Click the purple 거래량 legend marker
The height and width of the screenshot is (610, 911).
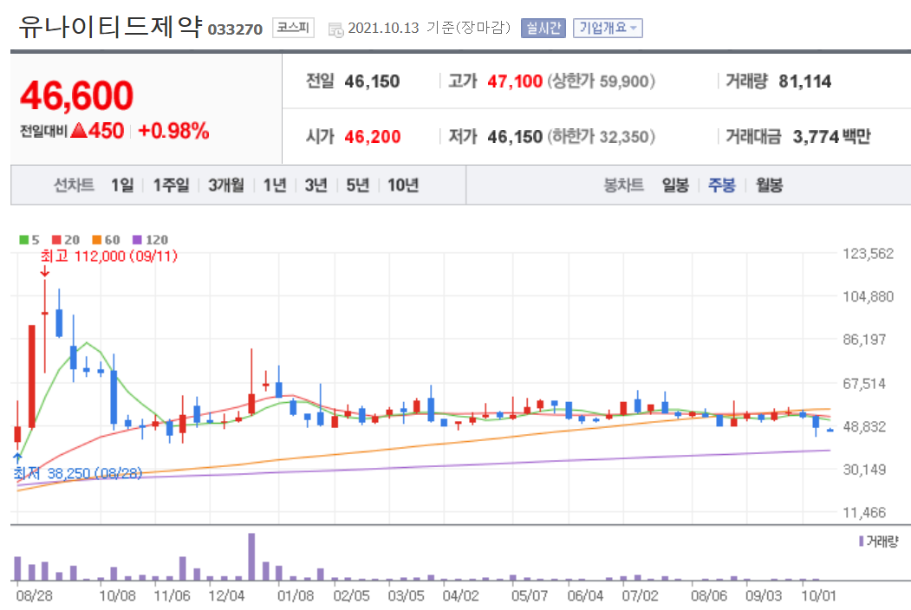click(x=861, y=542)
